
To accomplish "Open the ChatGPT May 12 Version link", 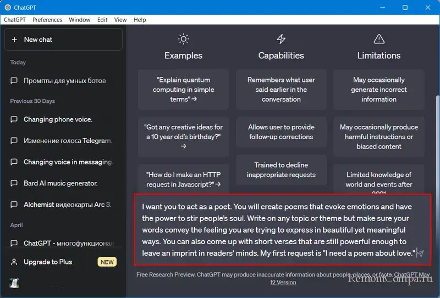I will pos(283,282).
